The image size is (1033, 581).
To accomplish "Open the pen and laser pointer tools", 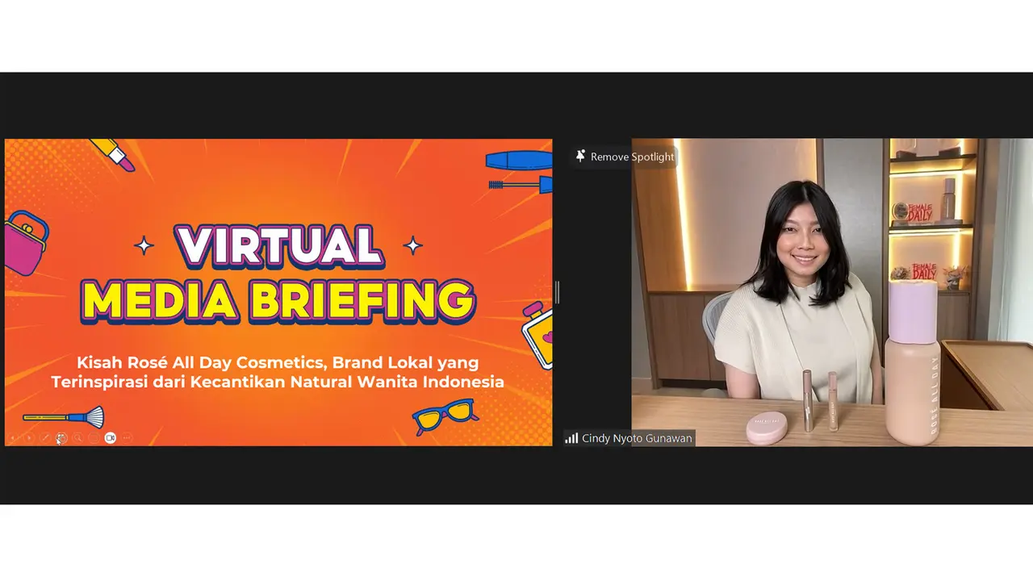I will [x=45, y=437].
